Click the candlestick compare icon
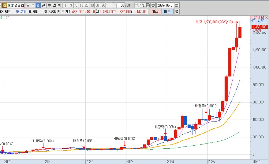269x164 pixels. [x=137, y=5]
